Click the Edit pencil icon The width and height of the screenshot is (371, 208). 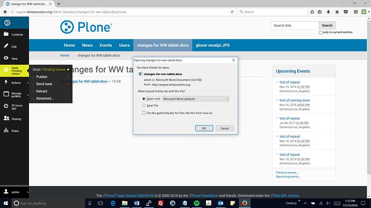(6, 46)
